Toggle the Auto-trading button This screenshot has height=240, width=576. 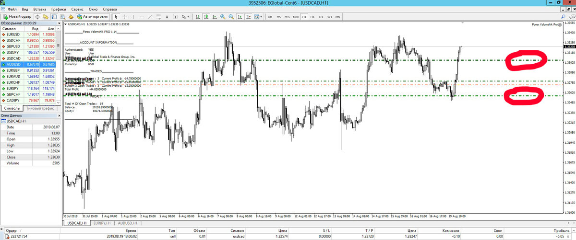[x=92, y=17]
